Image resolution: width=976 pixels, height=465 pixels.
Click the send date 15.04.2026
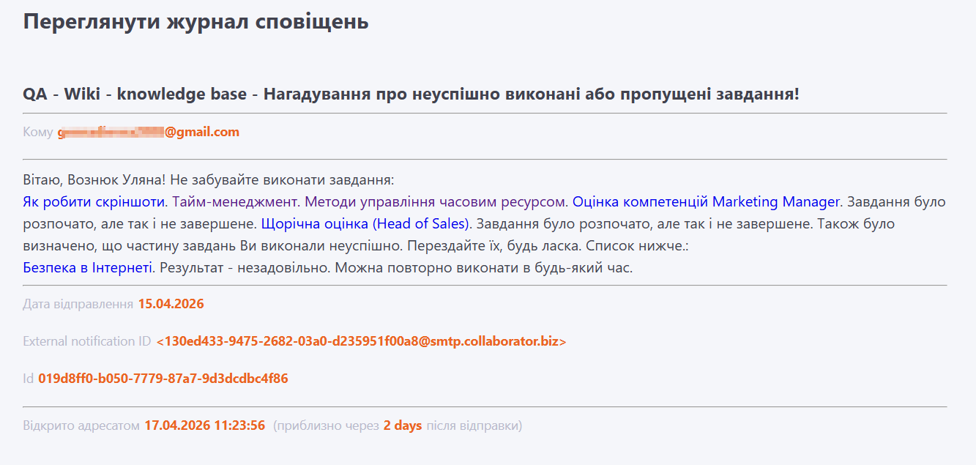tap(171, 303)
